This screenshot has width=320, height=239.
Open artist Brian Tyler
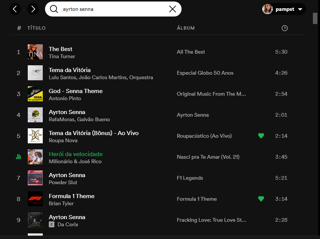(x=61, y=203)
